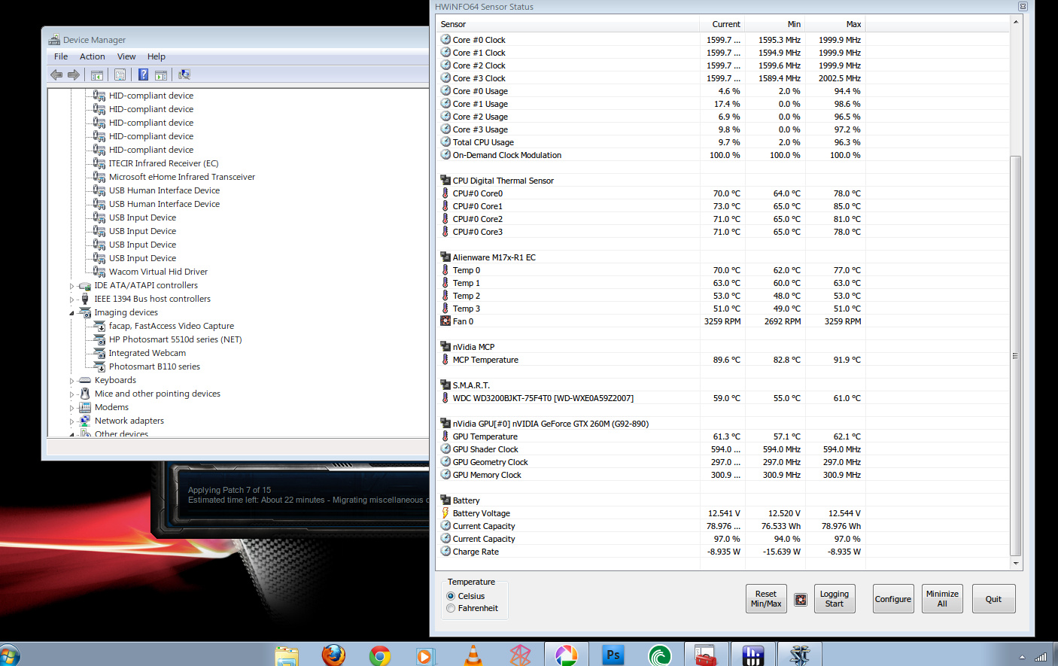
Task: Click the Back arrow in Device Manager toolbar
Action: pos(56,75)
